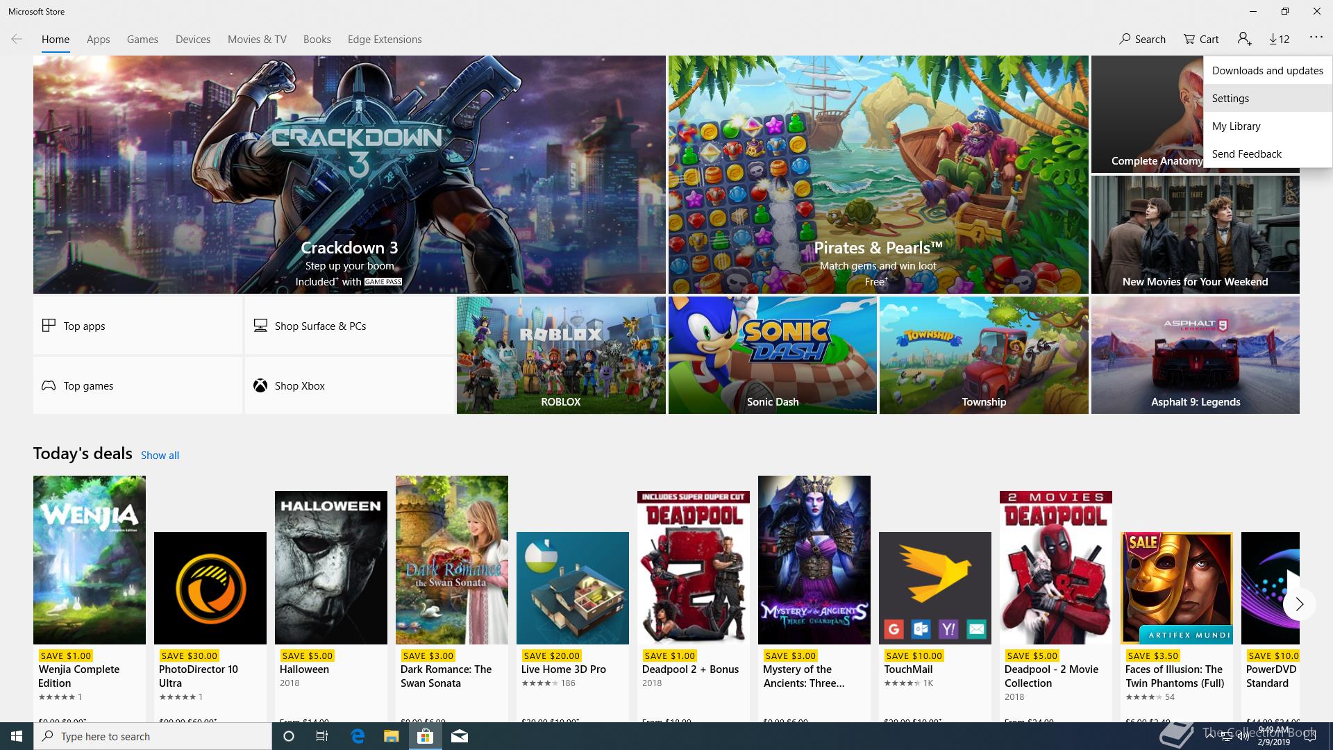
Task: Open the Crackdown 3 hero banner
Action: [349, 174]
